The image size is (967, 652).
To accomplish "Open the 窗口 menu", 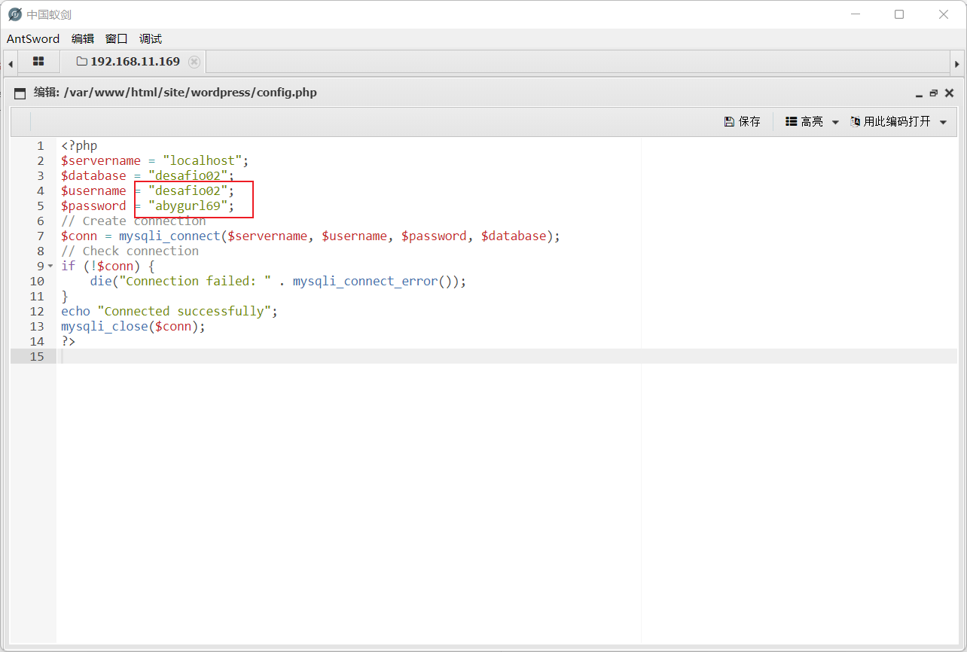I will click(117, 39).
